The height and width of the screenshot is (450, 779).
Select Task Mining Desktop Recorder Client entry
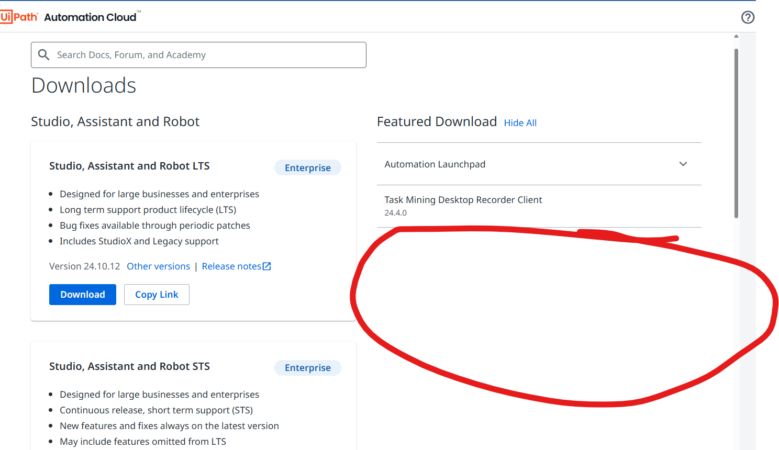pyautogui.click(x=539, y=206)
